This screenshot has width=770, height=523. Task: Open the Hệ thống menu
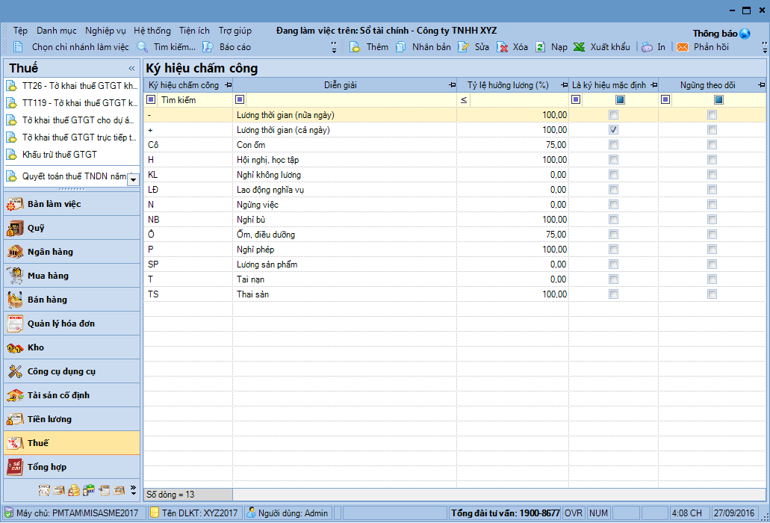tap(152, 31)
